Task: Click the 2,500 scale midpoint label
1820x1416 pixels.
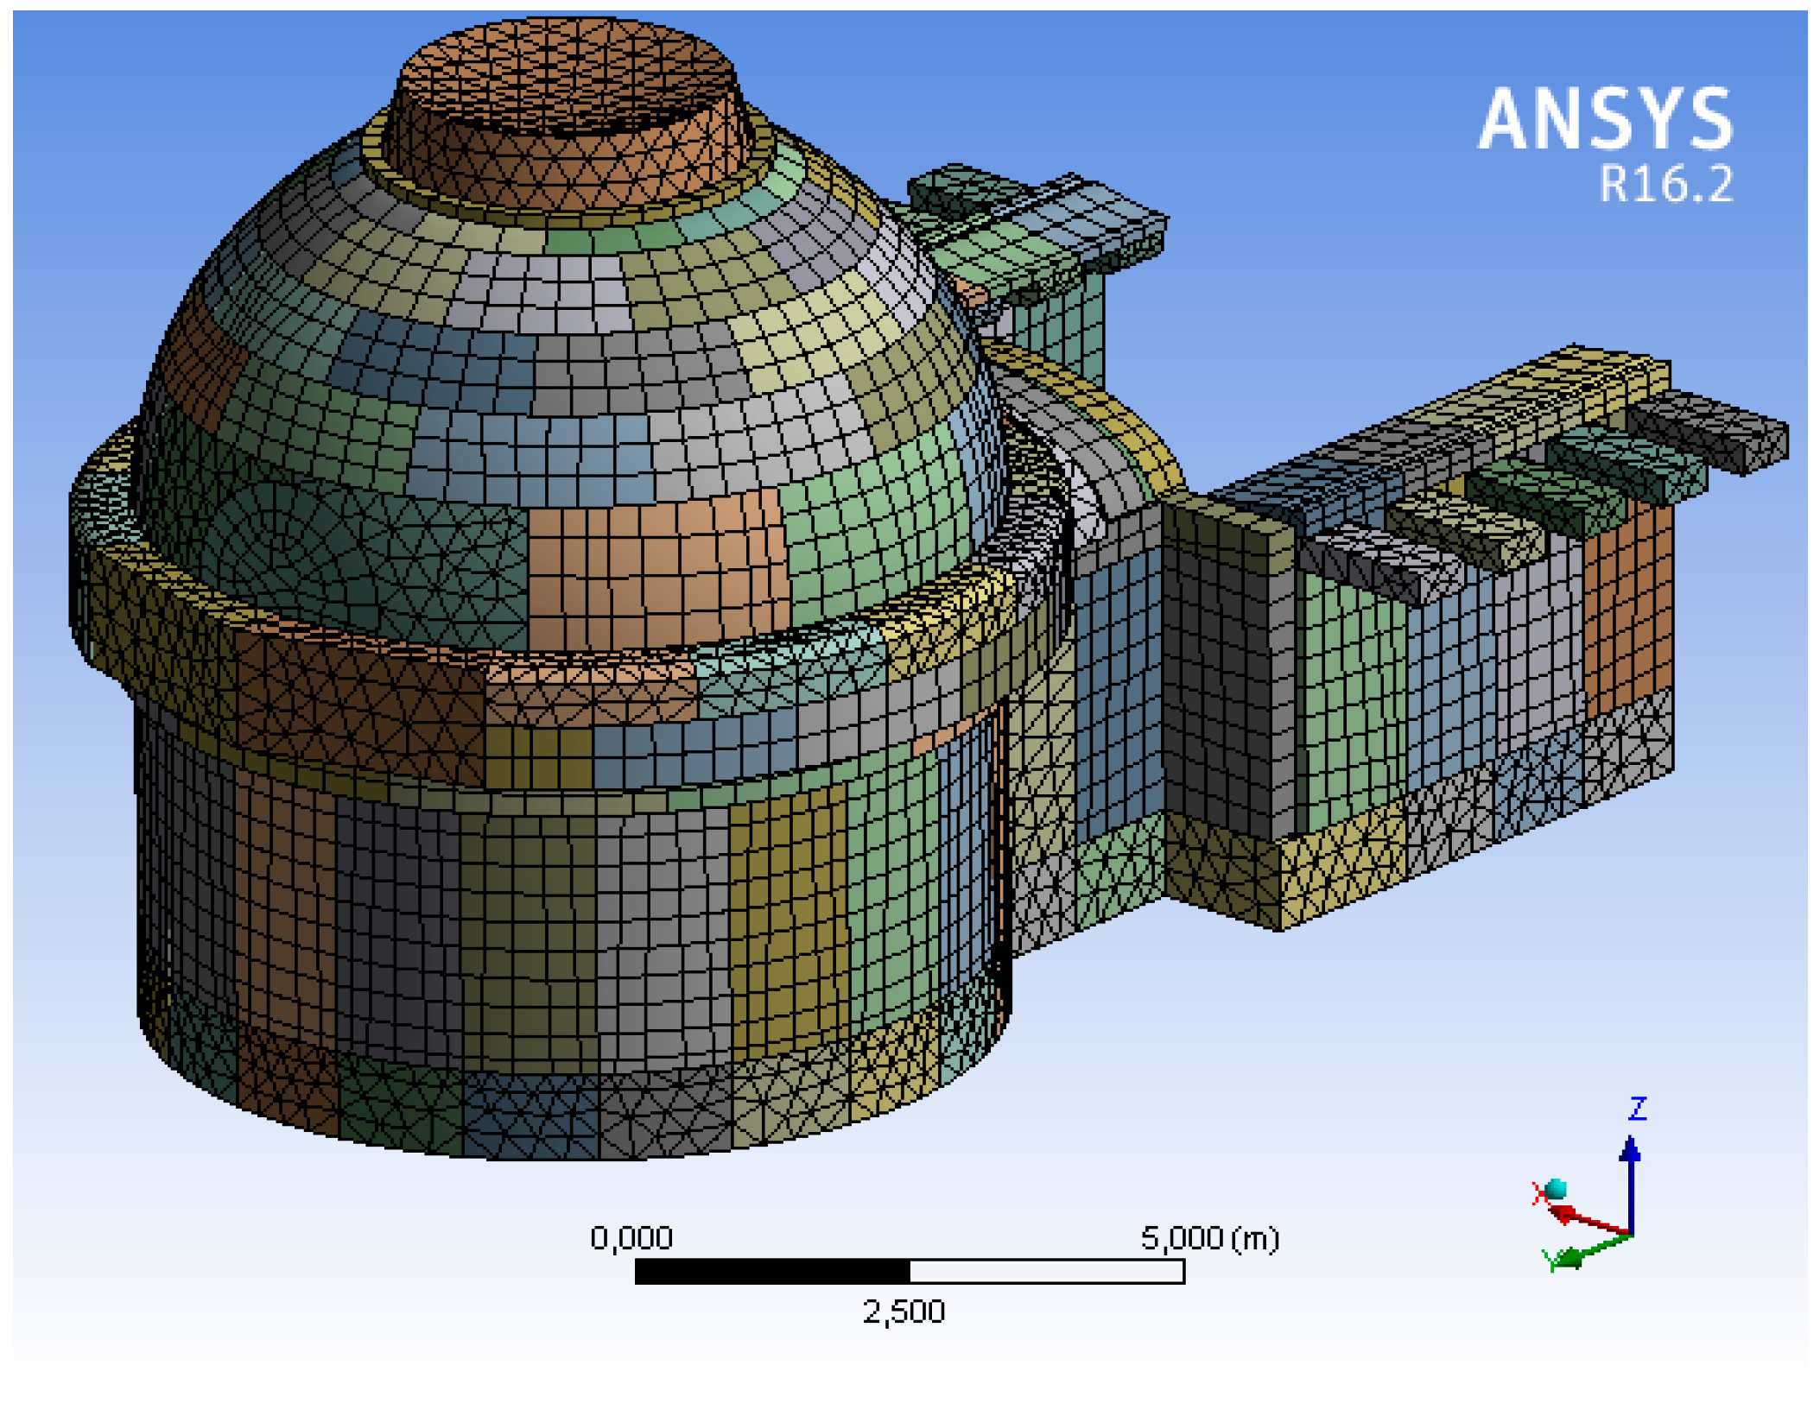Action: click(904, 1312)
